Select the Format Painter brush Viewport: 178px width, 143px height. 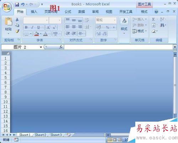pyautogui.click(x=17, y=31)
